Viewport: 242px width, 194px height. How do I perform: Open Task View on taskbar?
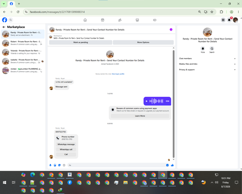(x=14, y=182)
